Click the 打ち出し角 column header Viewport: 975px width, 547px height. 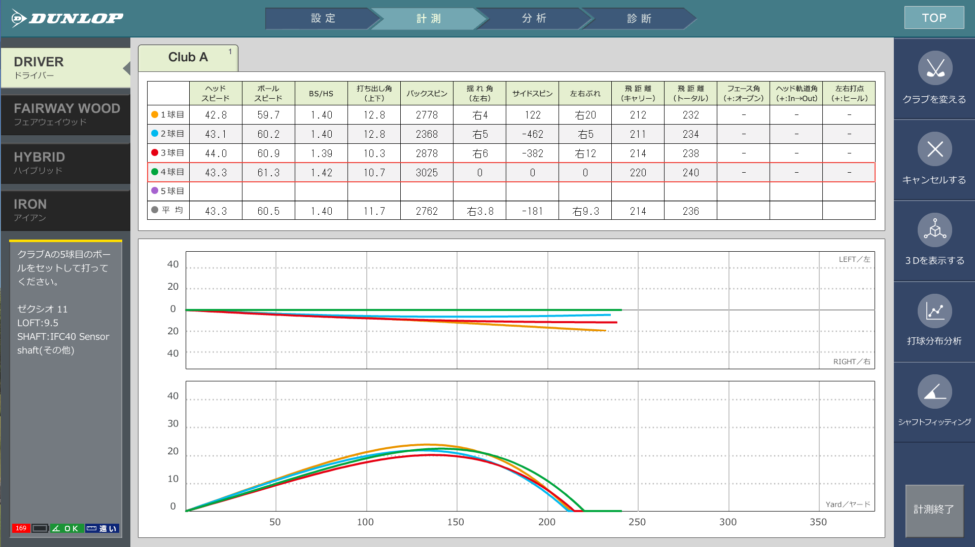(x=374, y=93)
